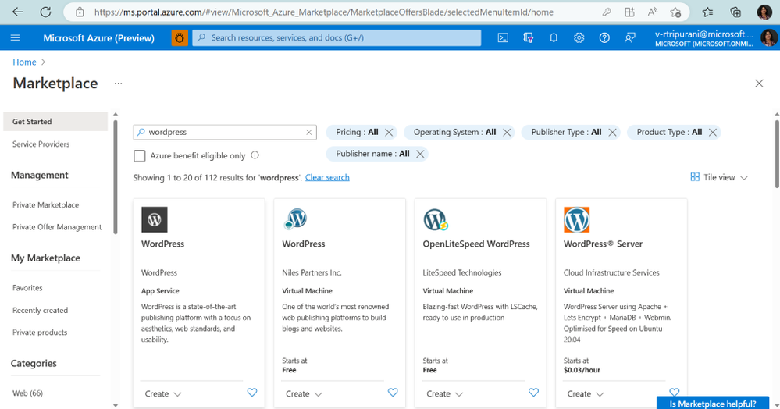Click the account avatar in Azure header

pyautogui.click(x=768, y=37)
